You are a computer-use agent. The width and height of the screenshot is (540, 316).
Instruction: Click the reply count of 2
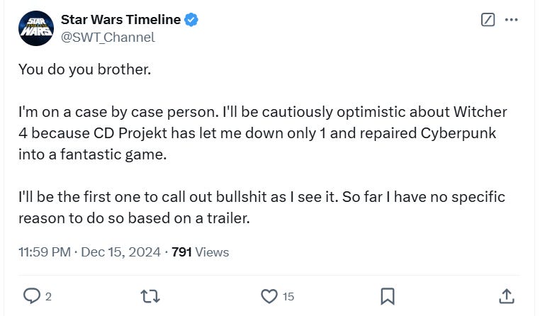click(x=48, y=296)
